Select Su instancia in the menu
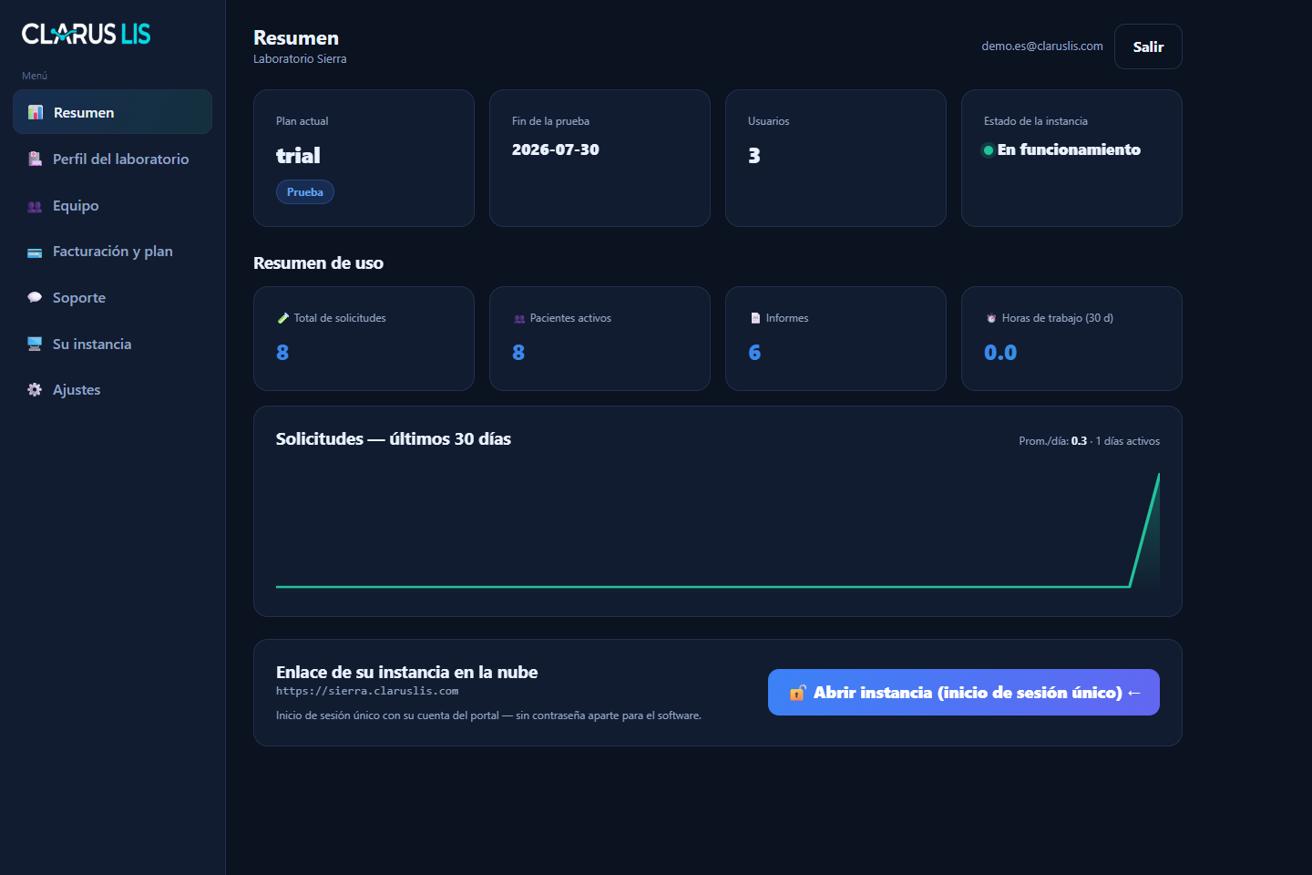This screenshot has height=875, width=1312. 112,344
